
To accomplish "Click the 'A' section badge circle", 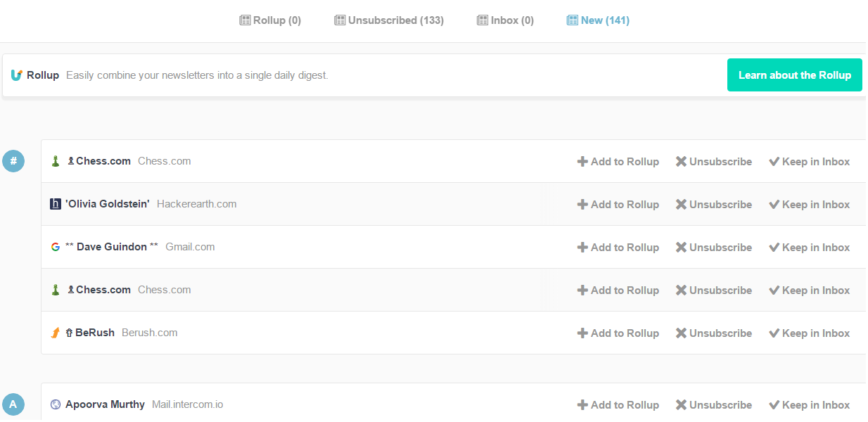I will 13,404.
